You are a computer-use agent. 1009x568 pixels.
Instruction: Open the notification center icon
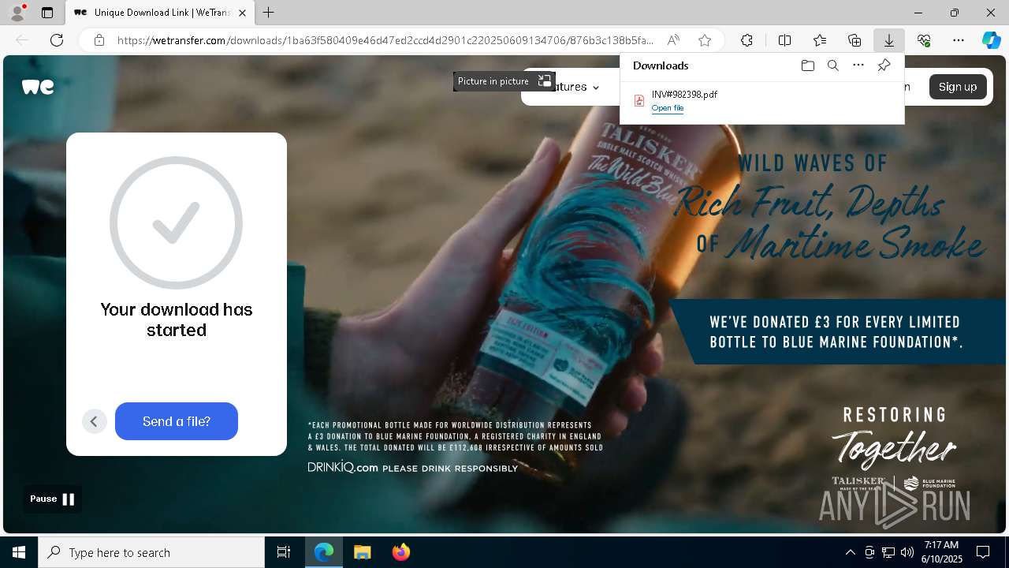[983, 552]
